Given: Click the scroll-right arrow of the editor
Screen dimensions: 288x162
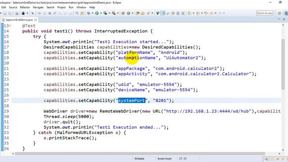Looking at the screenshot, I should coord(279,153).
